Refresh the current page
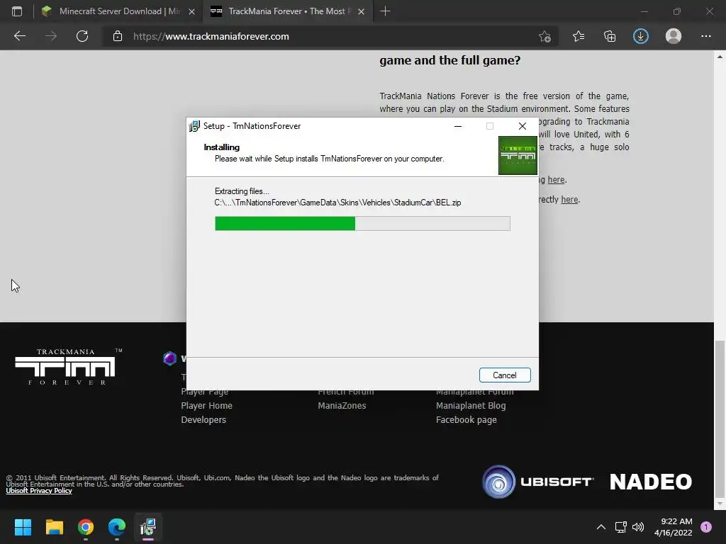Screen dimensions: 726x544 pos(82,36)
